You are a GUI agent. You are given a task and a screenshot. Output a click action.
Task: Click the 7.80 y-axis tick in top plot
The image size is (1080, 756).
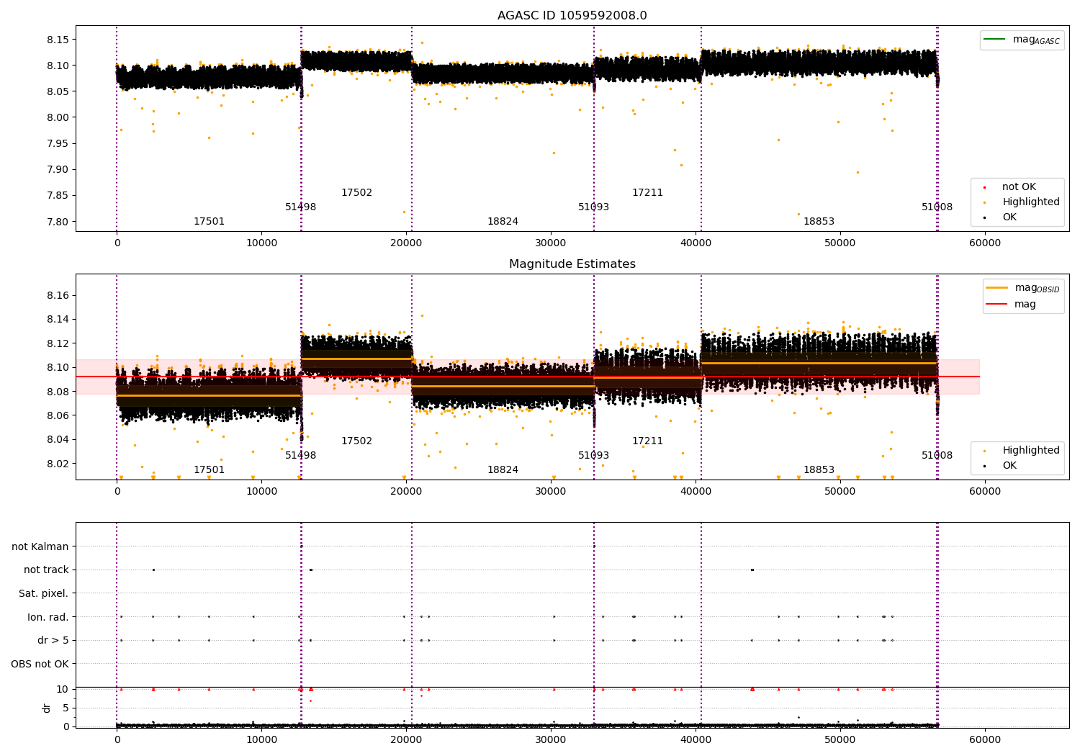[x=58, y=222]
